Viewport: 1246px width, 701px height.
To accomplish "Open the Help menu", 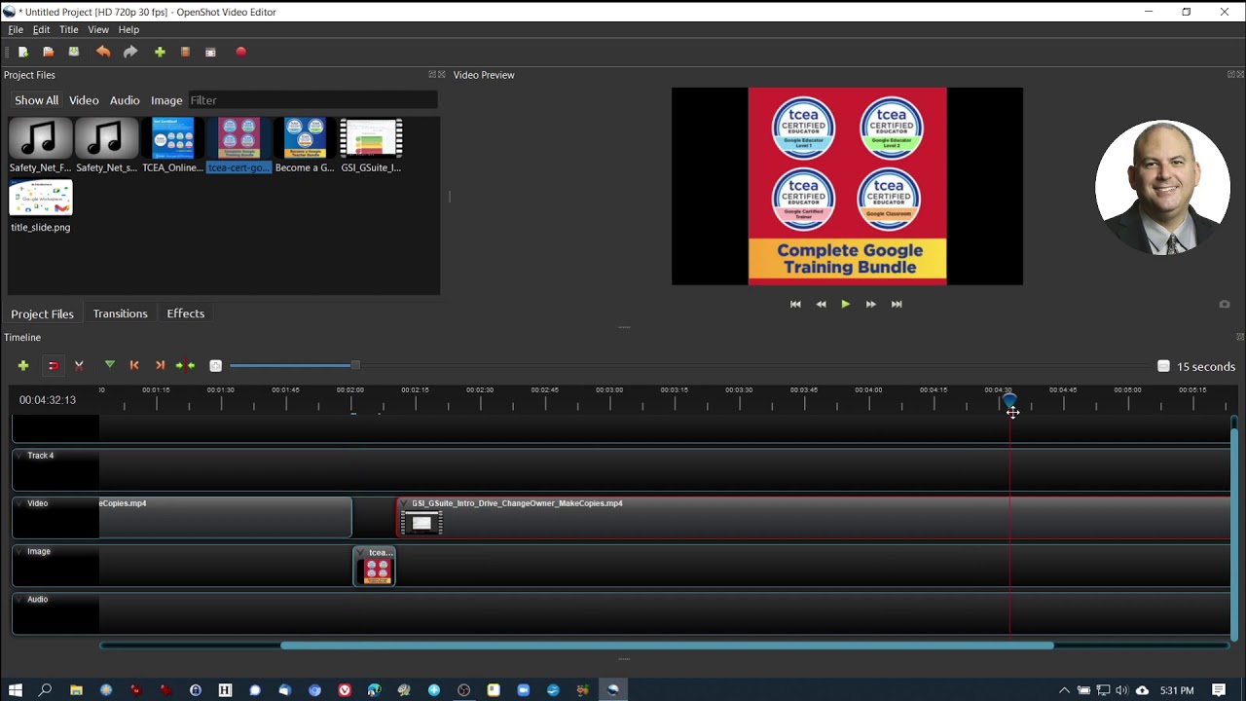I will (128, 30).
